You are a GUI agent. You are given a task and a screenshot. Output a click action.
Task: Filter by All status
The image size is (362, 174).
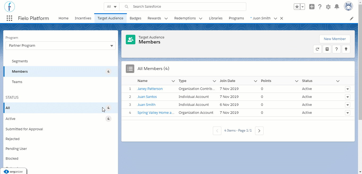point(61,108)
